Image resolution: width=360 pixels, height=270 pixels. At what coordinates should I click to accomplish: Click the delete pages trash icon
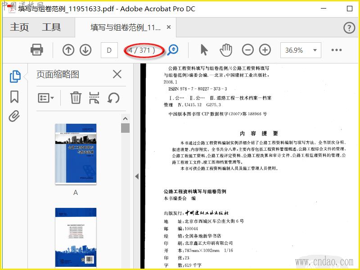pos(76,98)
